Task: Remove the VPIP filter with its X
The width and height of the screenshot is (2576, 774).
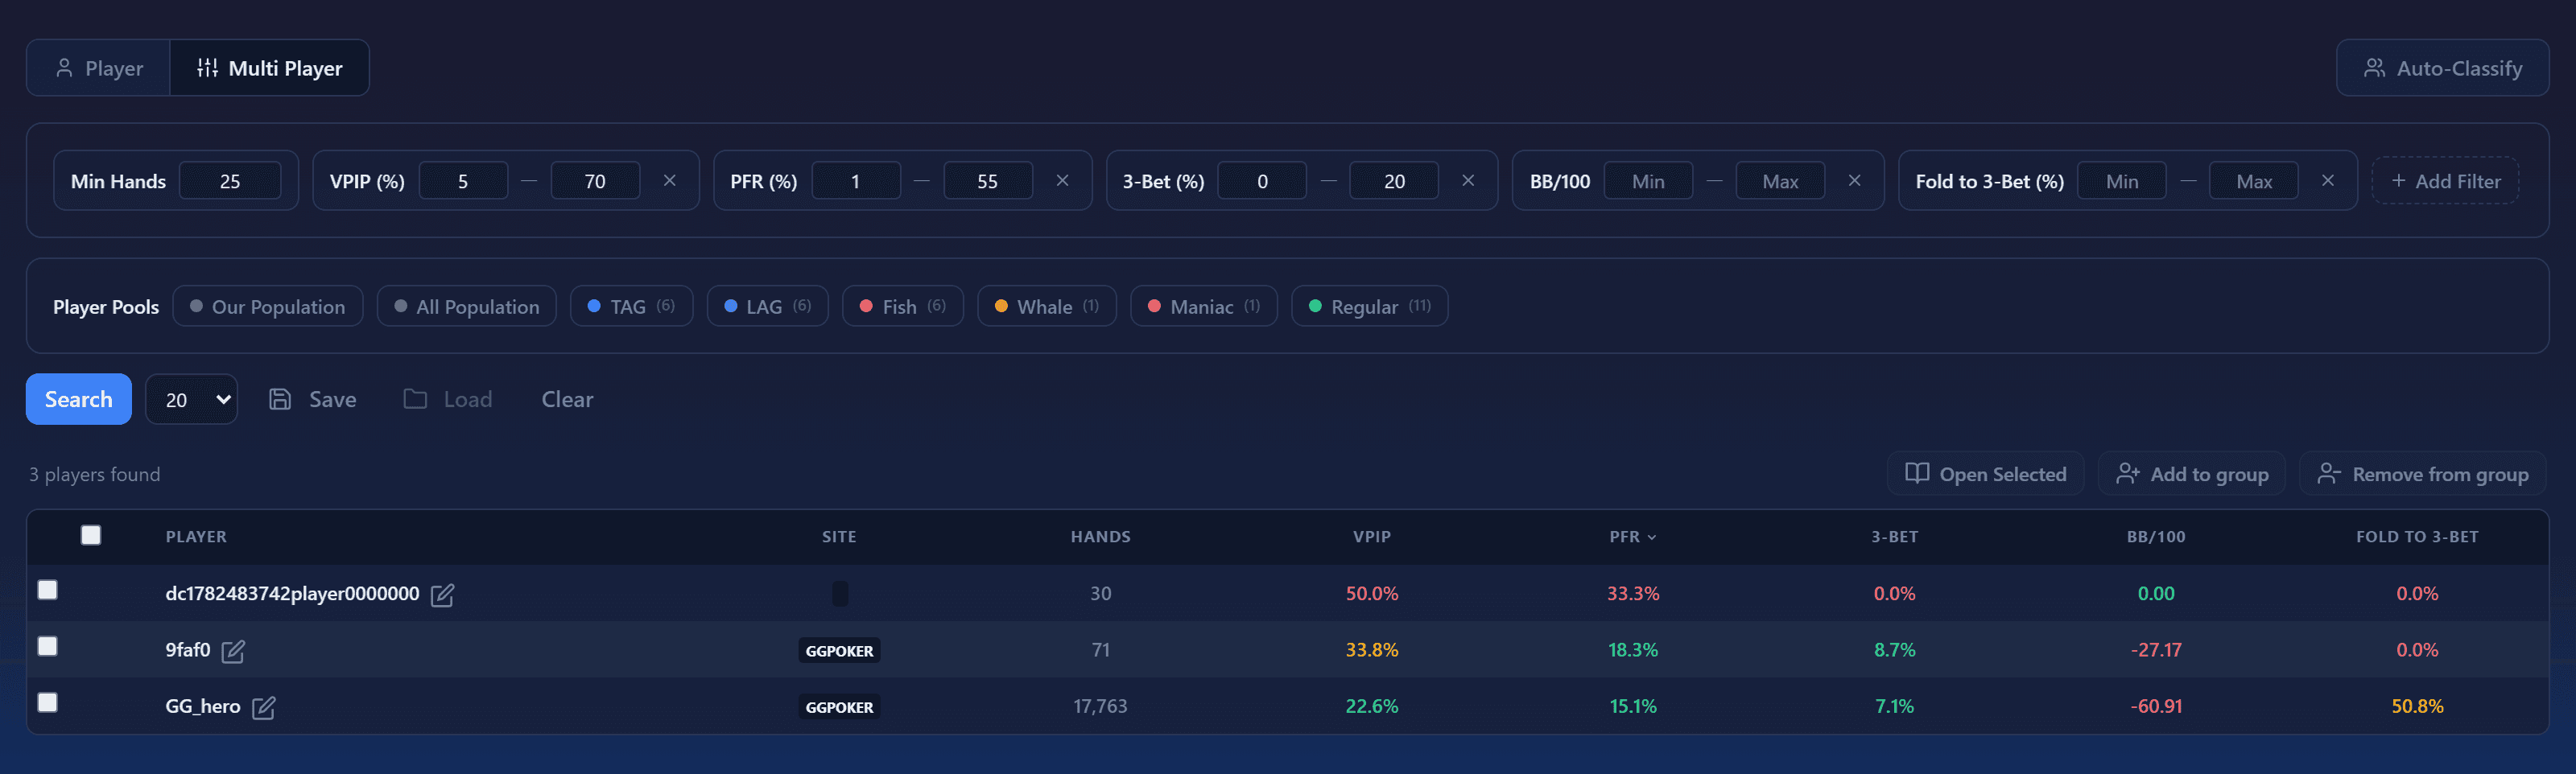Action: (x=670, y=180)
